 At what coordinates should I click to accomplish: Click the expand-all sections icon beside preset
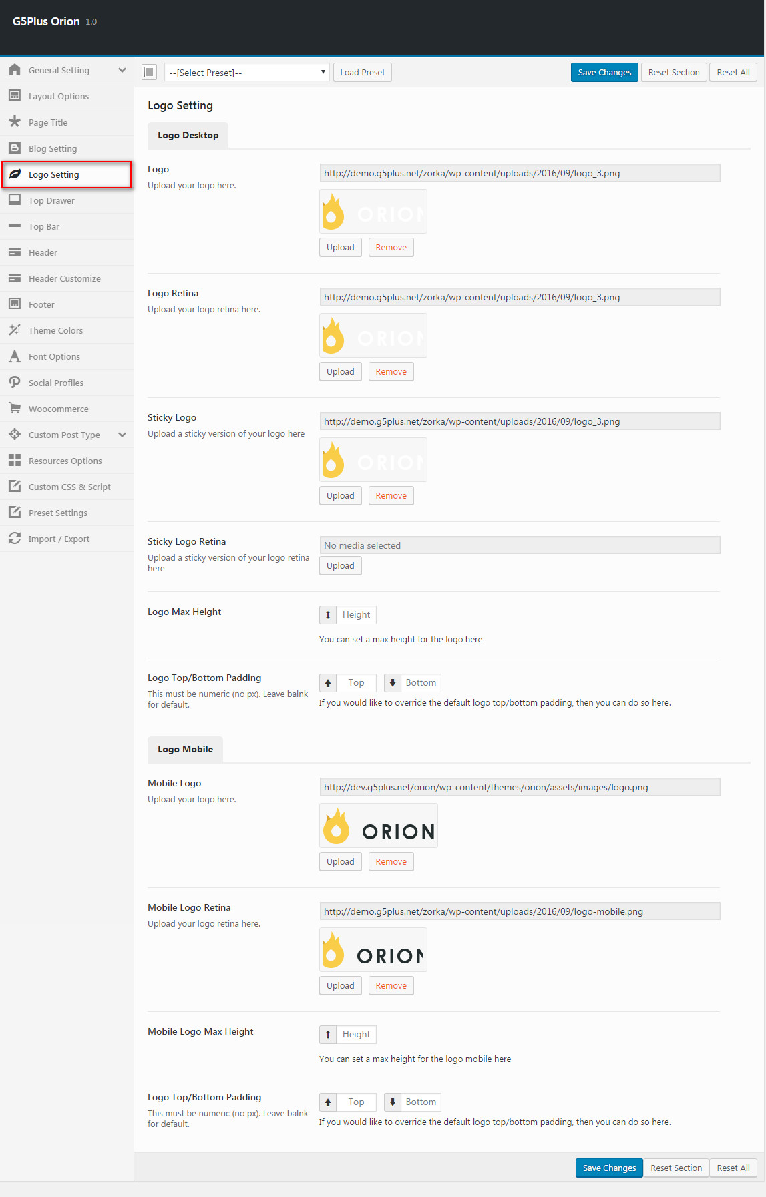point(150,72)
